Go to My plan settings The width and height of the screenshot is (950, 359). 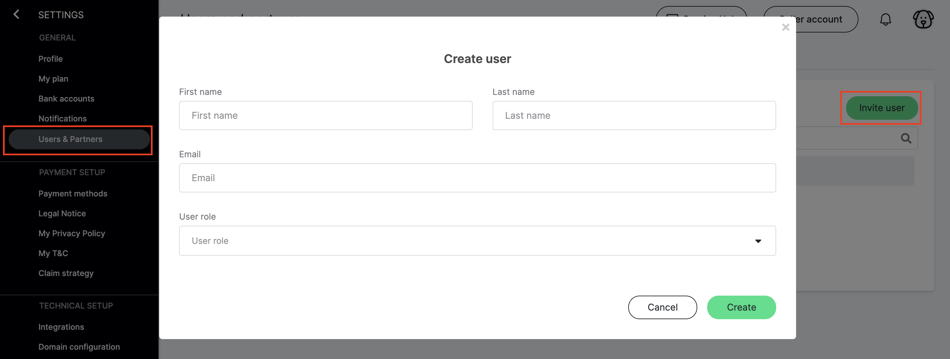click(x=53, y=79)
